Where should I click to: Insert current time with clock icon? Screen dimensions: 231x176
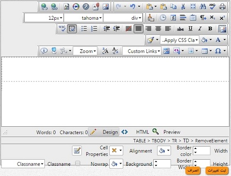click(x=163, y=18)
